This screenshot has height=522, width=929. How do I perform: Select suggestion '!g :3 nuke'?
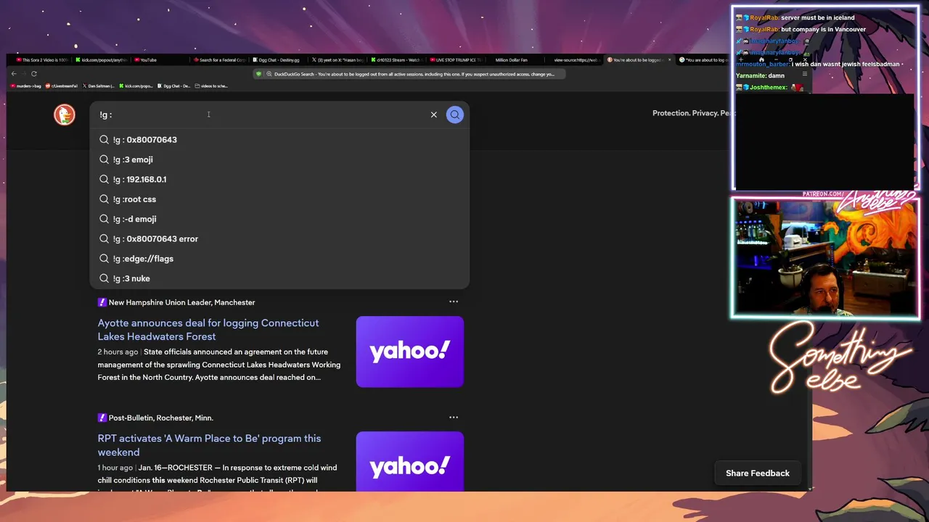[x=279, y=278]
